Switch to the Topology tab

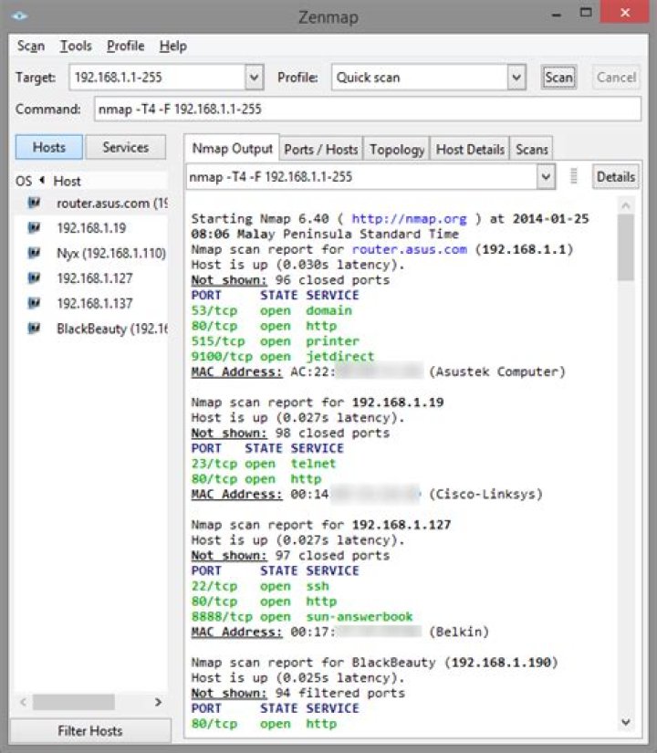click(397, 150)
